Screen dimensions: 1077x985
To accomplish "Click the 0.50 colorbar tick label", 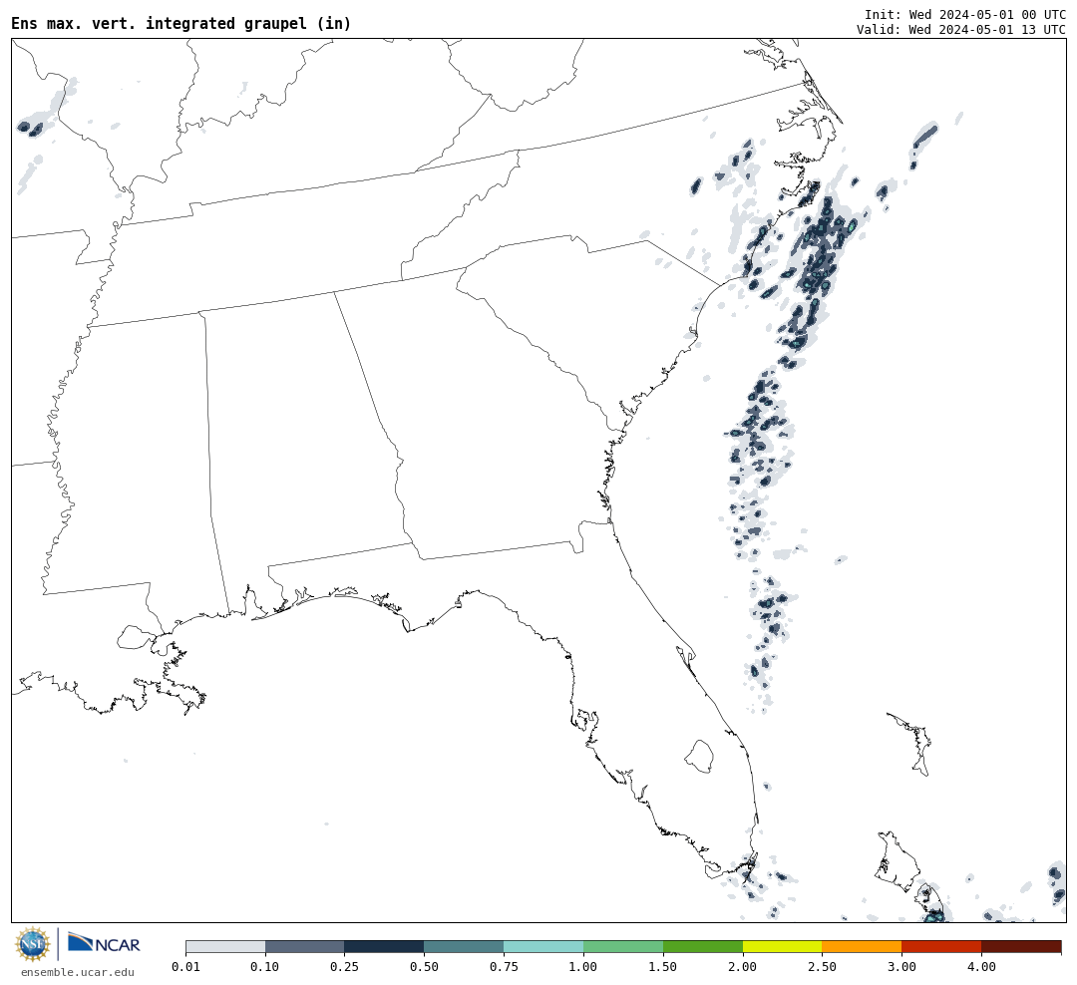I will pos(425,967).
